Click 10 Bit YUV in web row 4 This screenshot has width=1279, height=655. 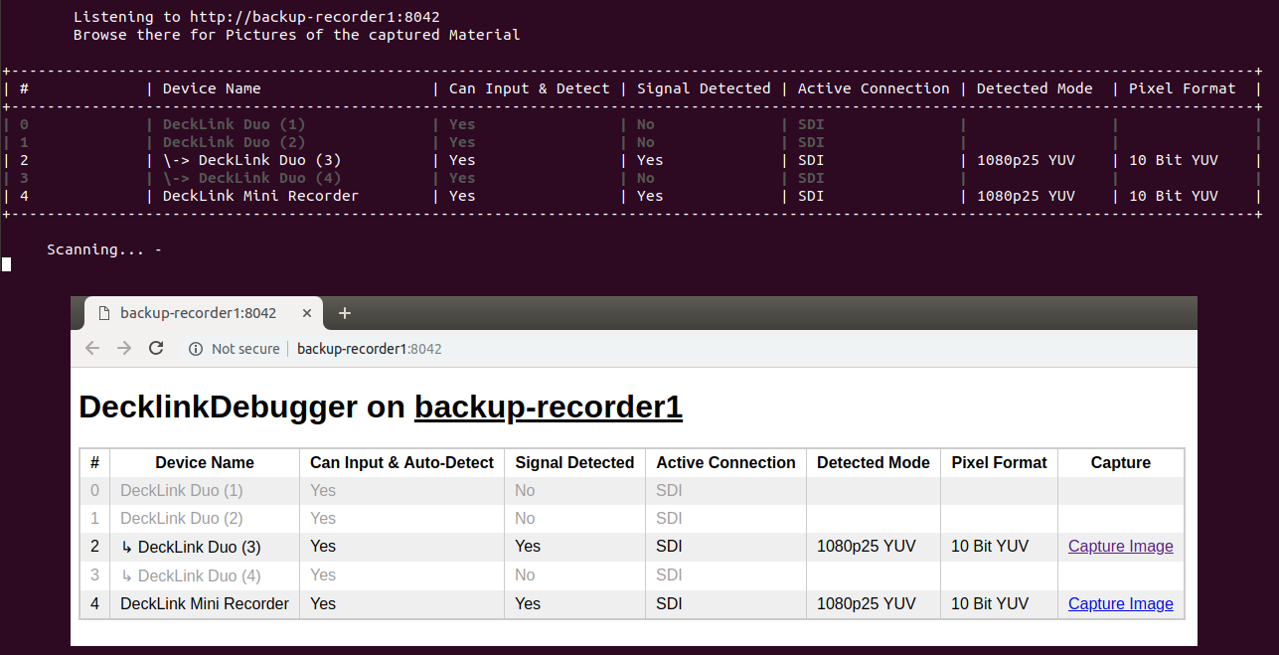tap(990, 603)
